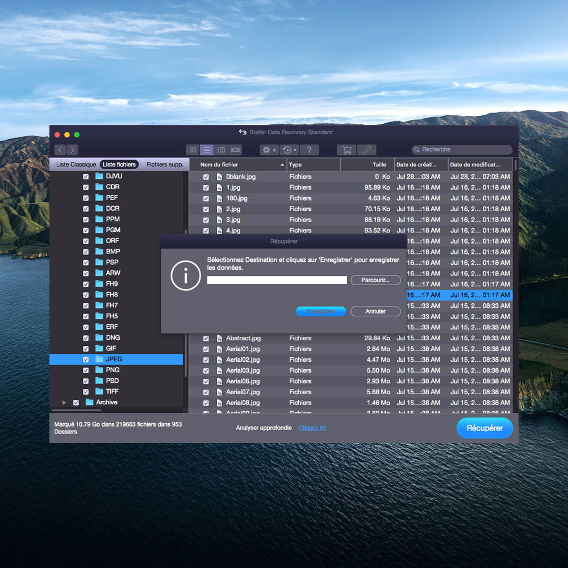This screenshot has width=568, height=568.
Task: Click the key activation icon
Action: [366, 150]
